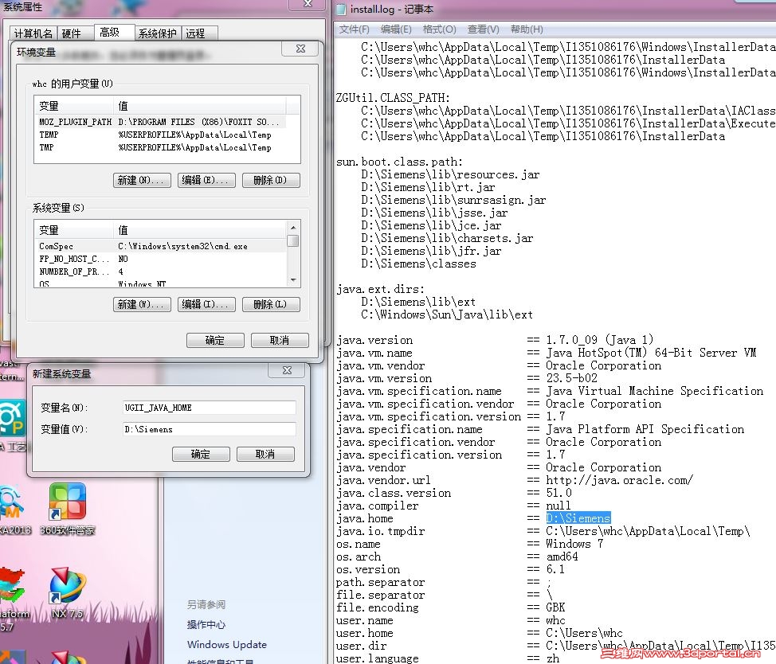Open the 编辑(E) menu in Notepad

point(396,29)
